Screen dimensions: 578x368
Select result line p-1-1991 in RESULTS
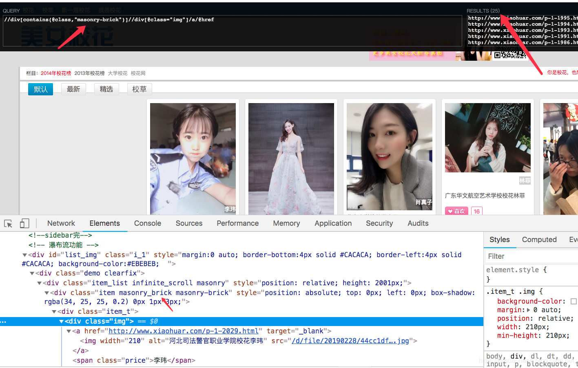pos(523,36)
